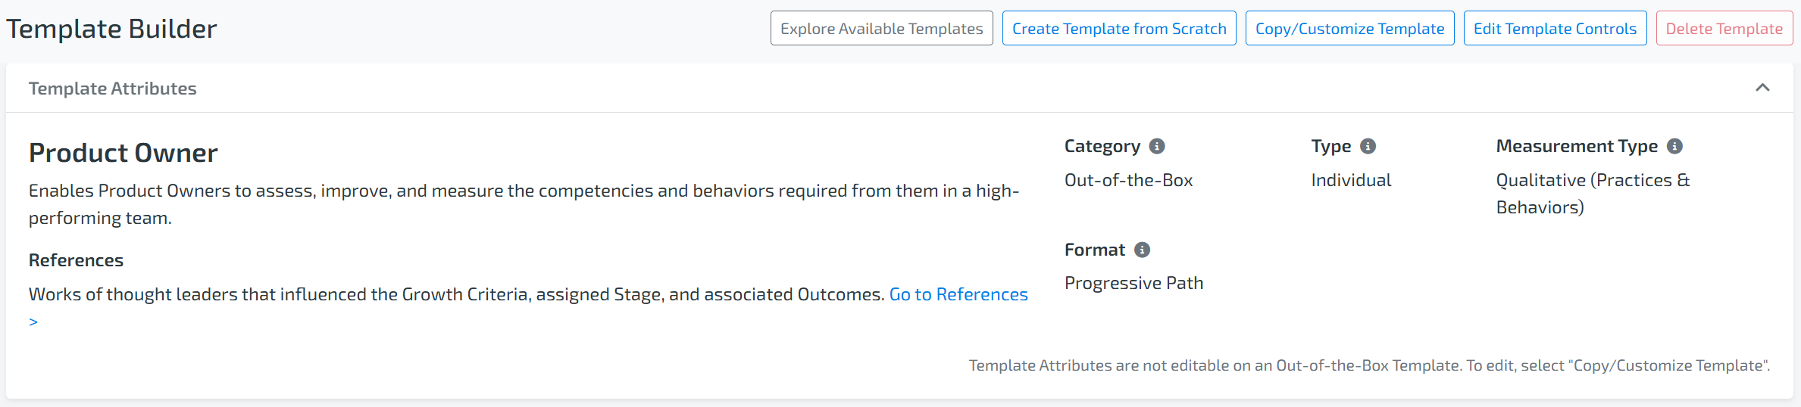1801x407 pixels.
Task: Select the Individual type value
Action: coord(1351,180)
